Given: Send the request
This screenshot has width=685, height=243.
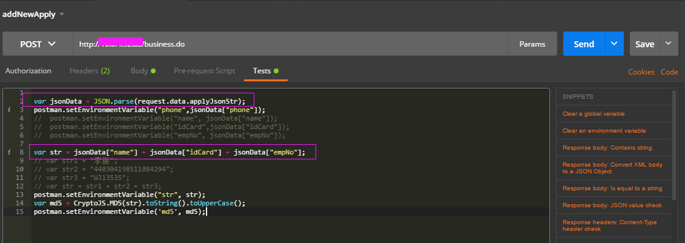Looking at the screenshot, I should click(x=584, y=44).
